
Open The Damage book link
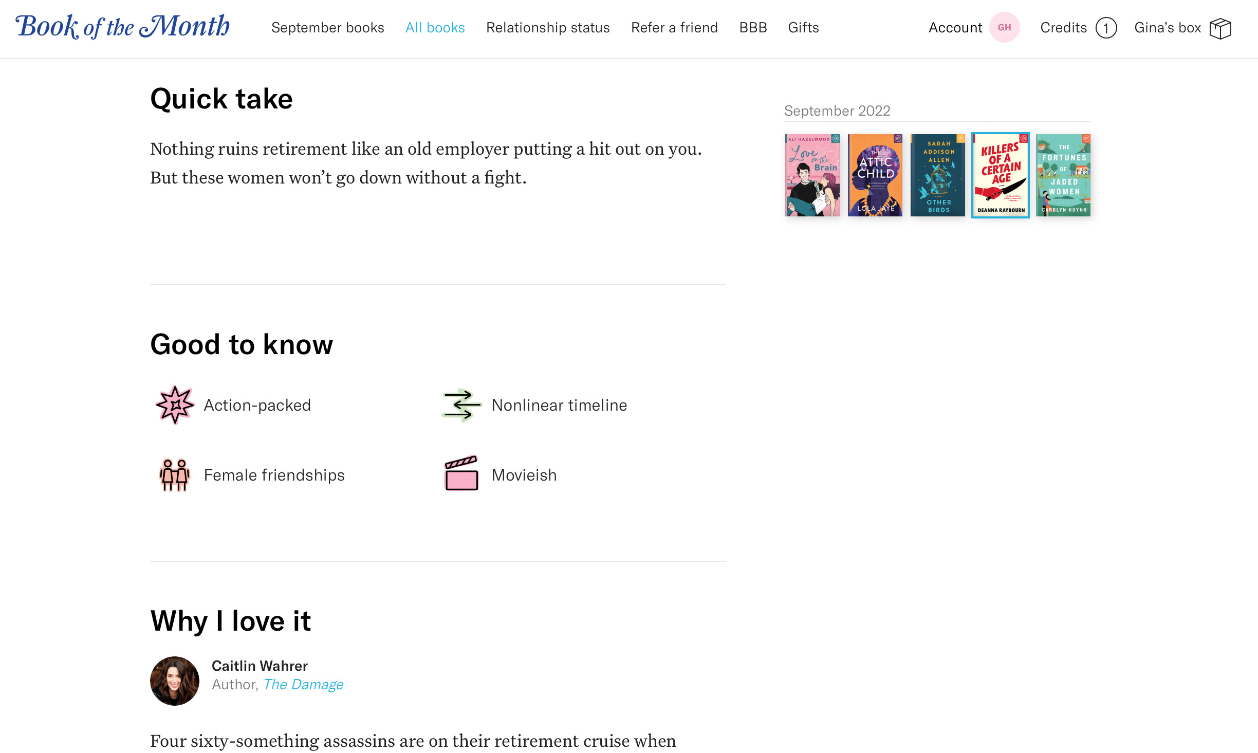pyautogui.click(x=303, y=685)
